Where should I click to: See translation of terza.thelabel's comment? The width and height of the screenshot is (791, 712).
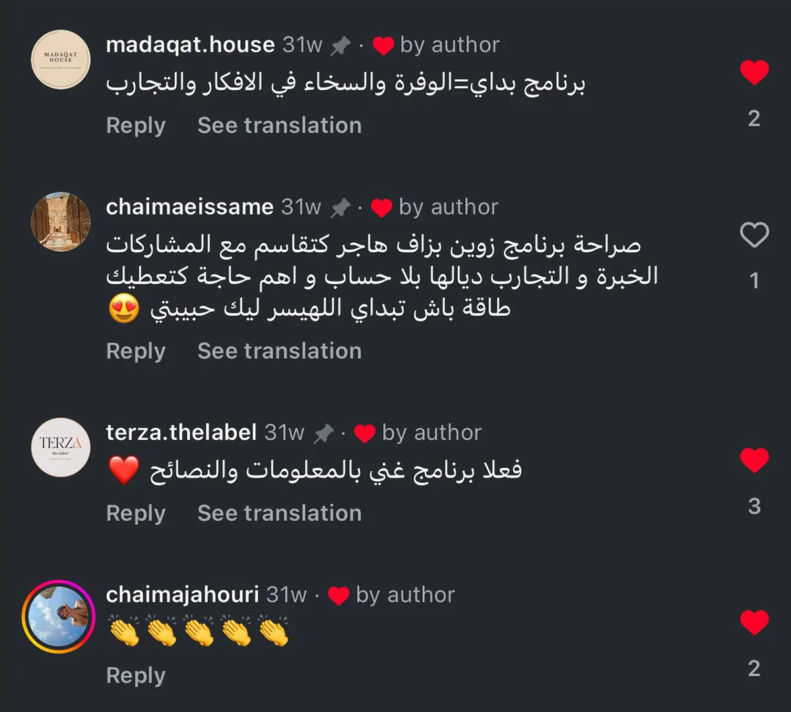[279, 513]
